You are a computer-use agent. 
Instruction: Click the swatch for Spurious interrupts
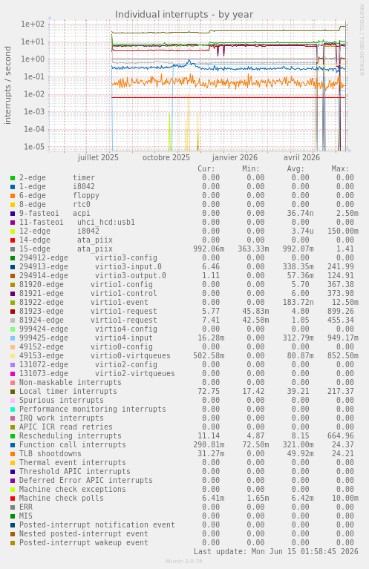[13, 401]
